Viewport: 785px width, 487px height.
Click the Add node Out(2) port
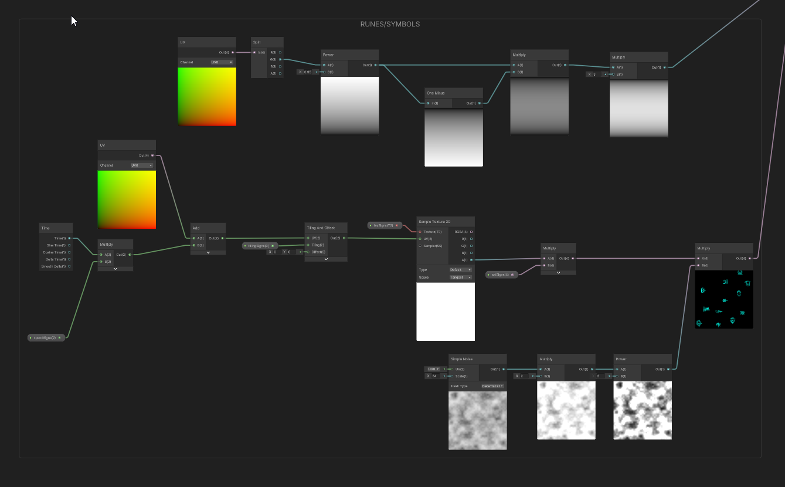click(x=222, y=238)
